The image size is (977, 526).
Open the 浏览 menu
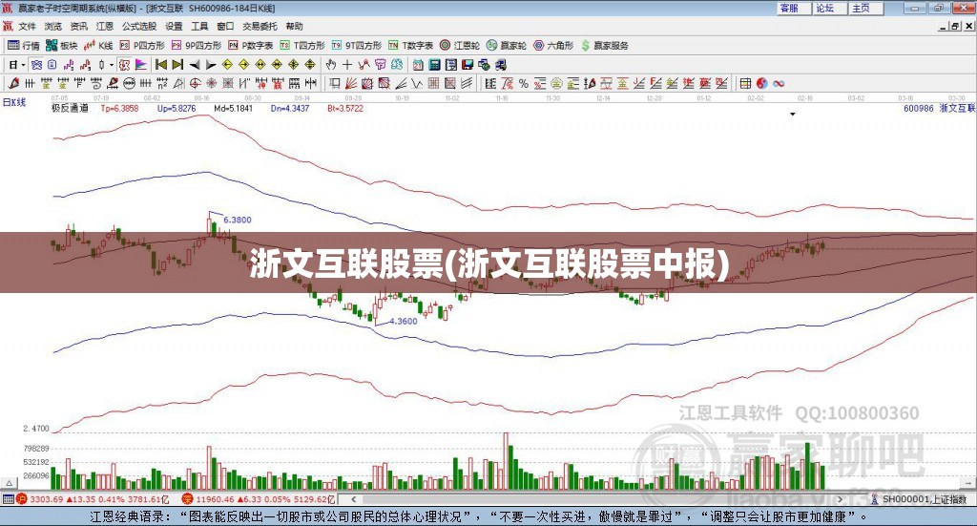(53, 26)
